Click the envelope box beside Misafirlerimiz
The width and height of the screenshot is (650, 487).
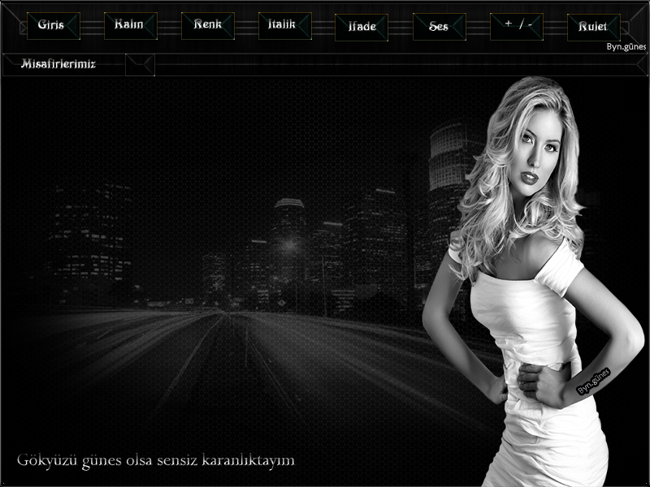[141, 65]
